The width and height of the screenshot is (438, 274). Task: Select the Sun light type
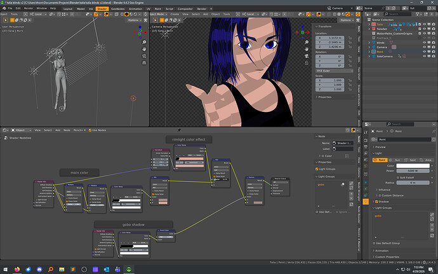pyautogui.click(x=395, y=160)
